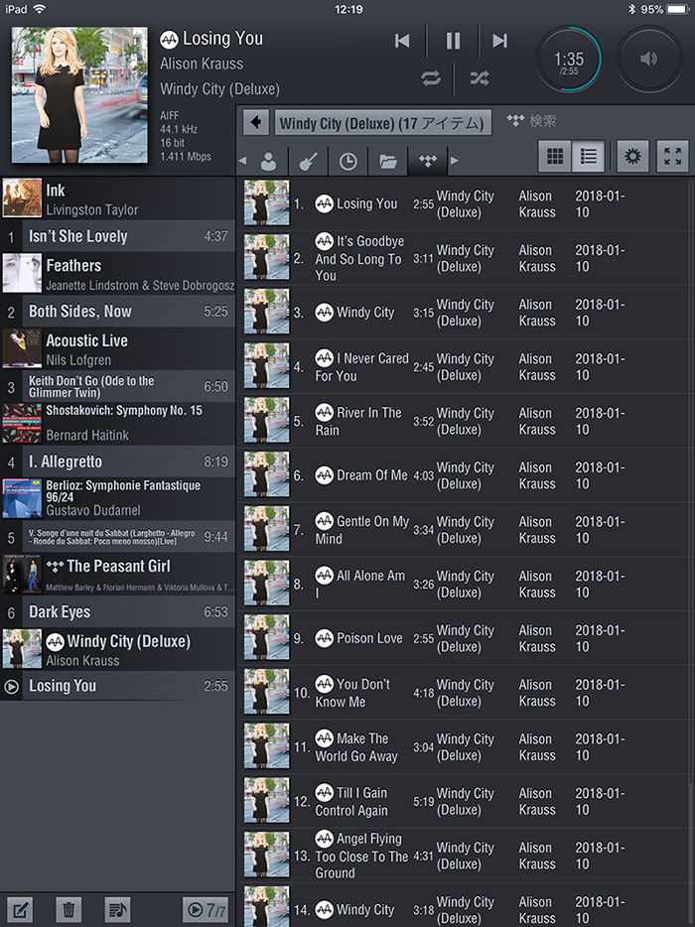Play Keith Don't Go in the playlist
This screenshot has width=695, height=927.
pos(118,387)
